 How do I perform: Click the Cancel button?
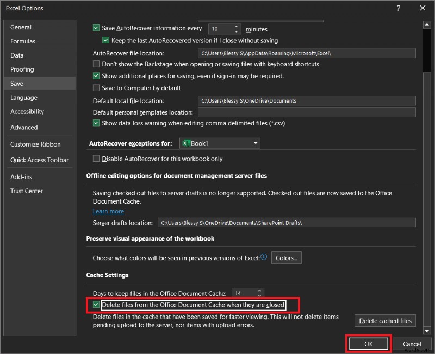(x=412, y=344)
